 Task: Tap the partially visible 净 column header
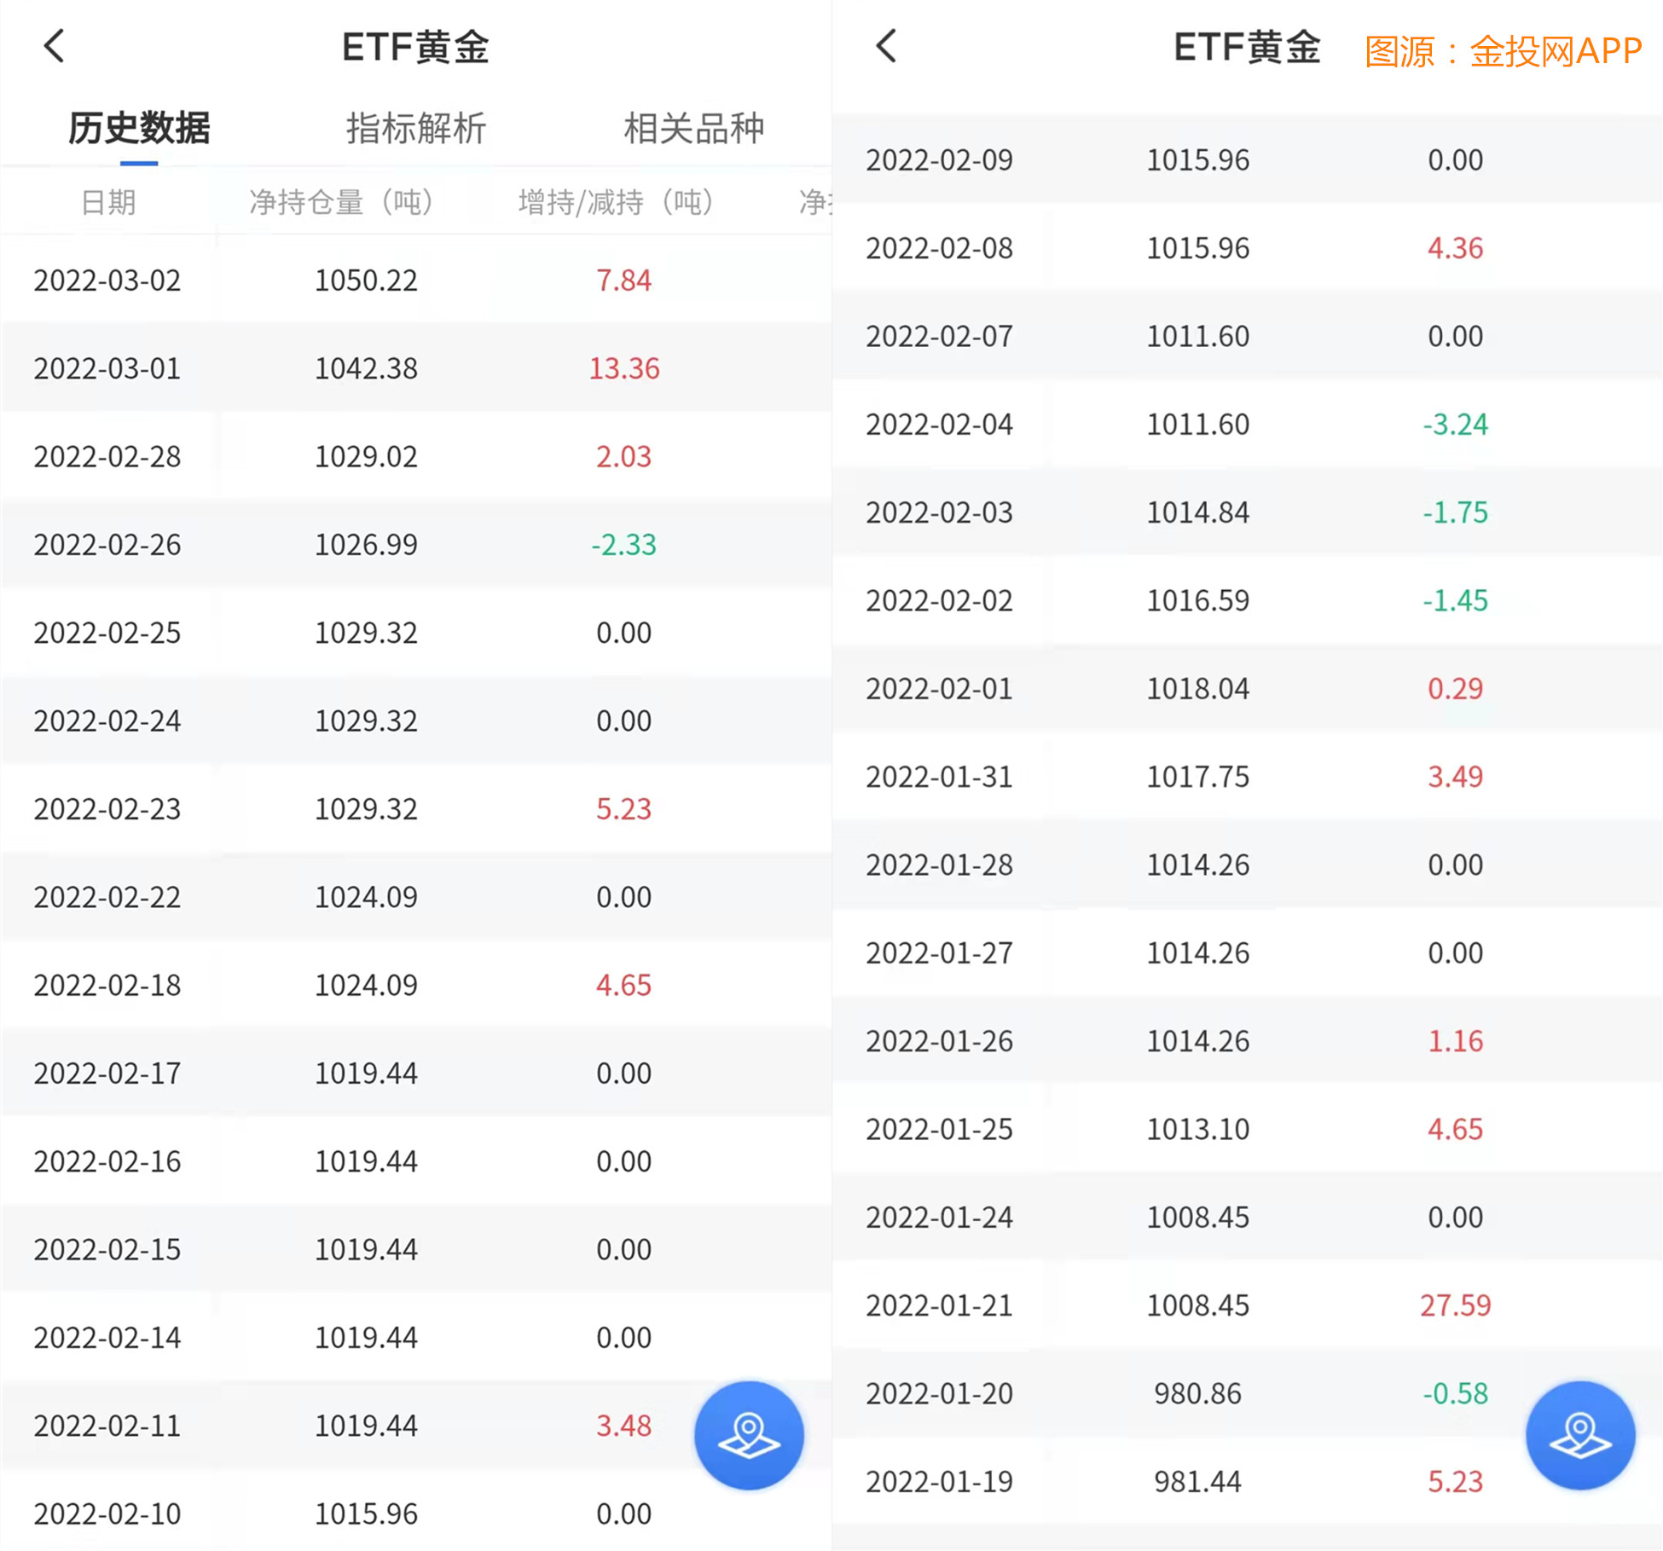[x=814, y=202]
